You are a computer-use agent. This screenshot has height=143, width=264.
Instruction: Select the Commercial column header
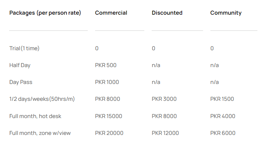[x=111, y=13]
